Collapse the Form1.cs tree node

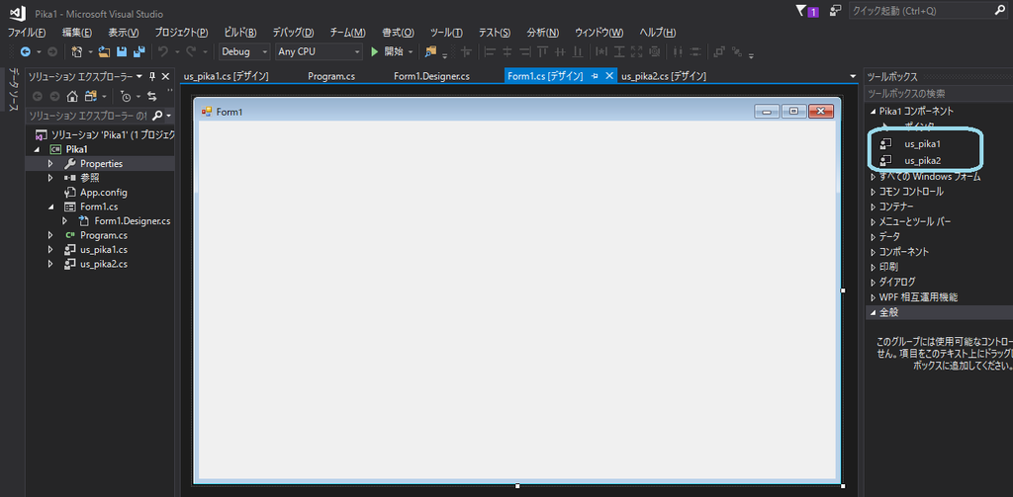[50, 207]
